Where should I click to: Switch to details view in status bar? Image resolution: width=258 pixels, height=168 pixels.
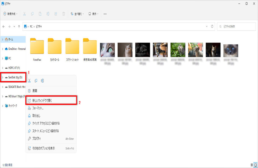(x=251, y=165)
